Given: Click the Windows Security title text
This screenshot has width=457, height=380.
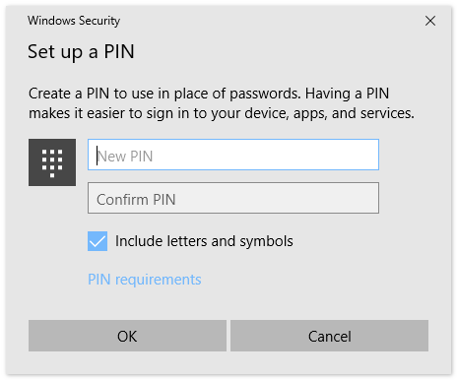Looking at the screenshot, I should [x=74, y=21].
